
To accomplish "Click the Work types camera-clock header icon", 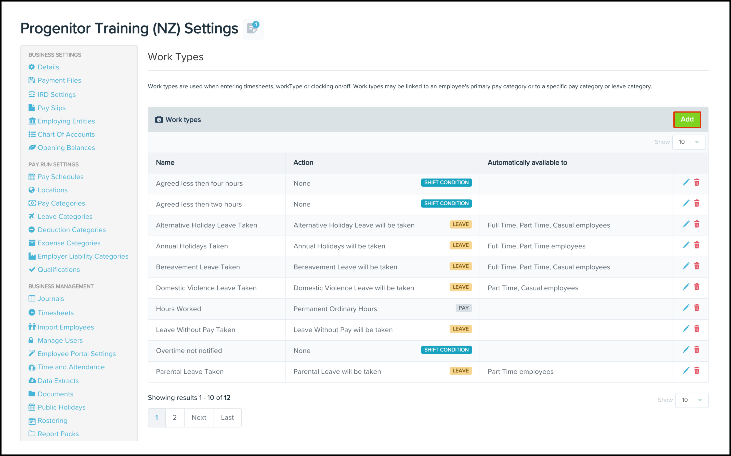I will [159, 120].
